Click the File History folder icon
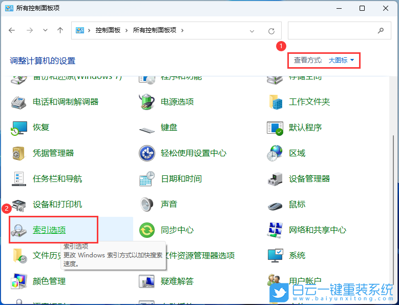The height and width of the screenshot is (305, 399). coord(19,256)
